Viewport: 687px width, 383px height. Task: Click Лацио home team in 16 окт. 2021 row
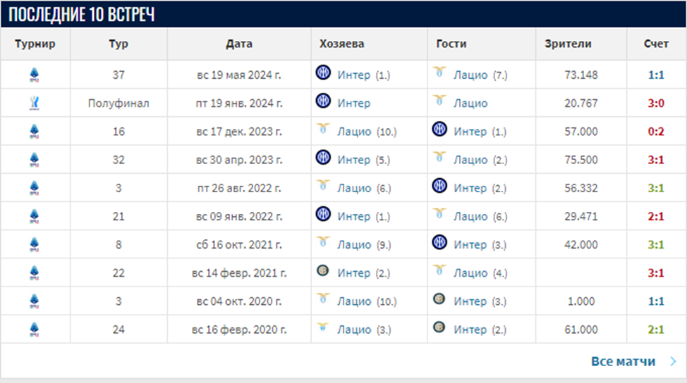tap(353, 244)
